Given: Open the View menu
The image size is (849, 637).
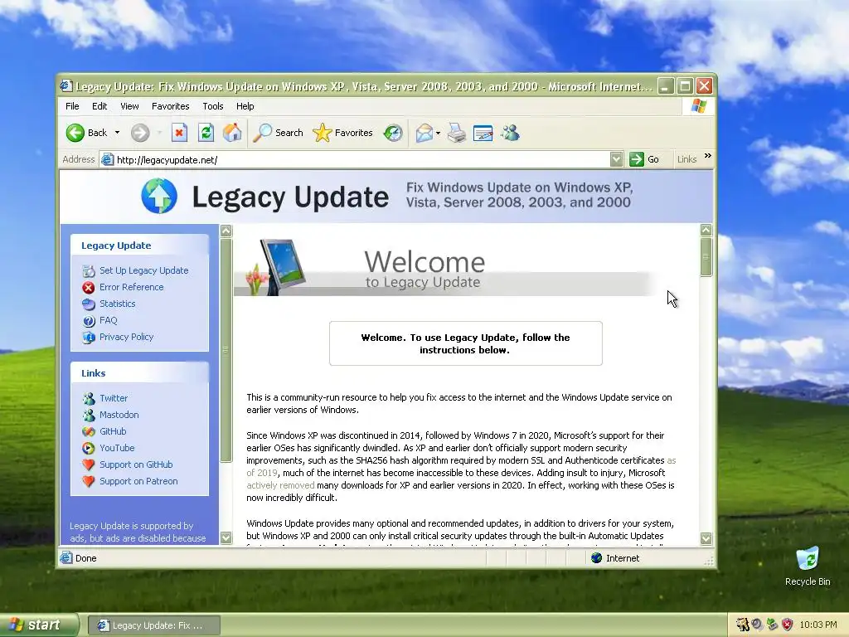Looking at the screenshot, I should point(129,106).
